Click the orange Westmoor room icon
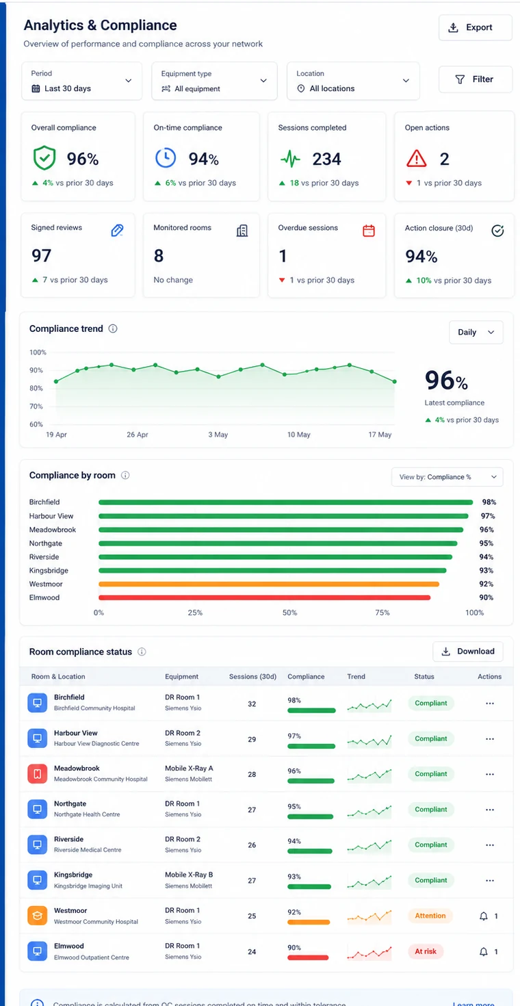The width and height of the screenshot is (520, 1006). 37,916
